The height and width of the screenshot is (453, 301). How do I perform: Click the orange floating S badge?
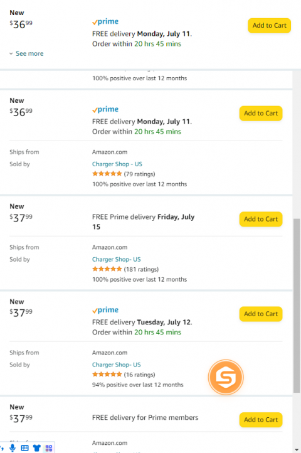[x=226, y=377]
